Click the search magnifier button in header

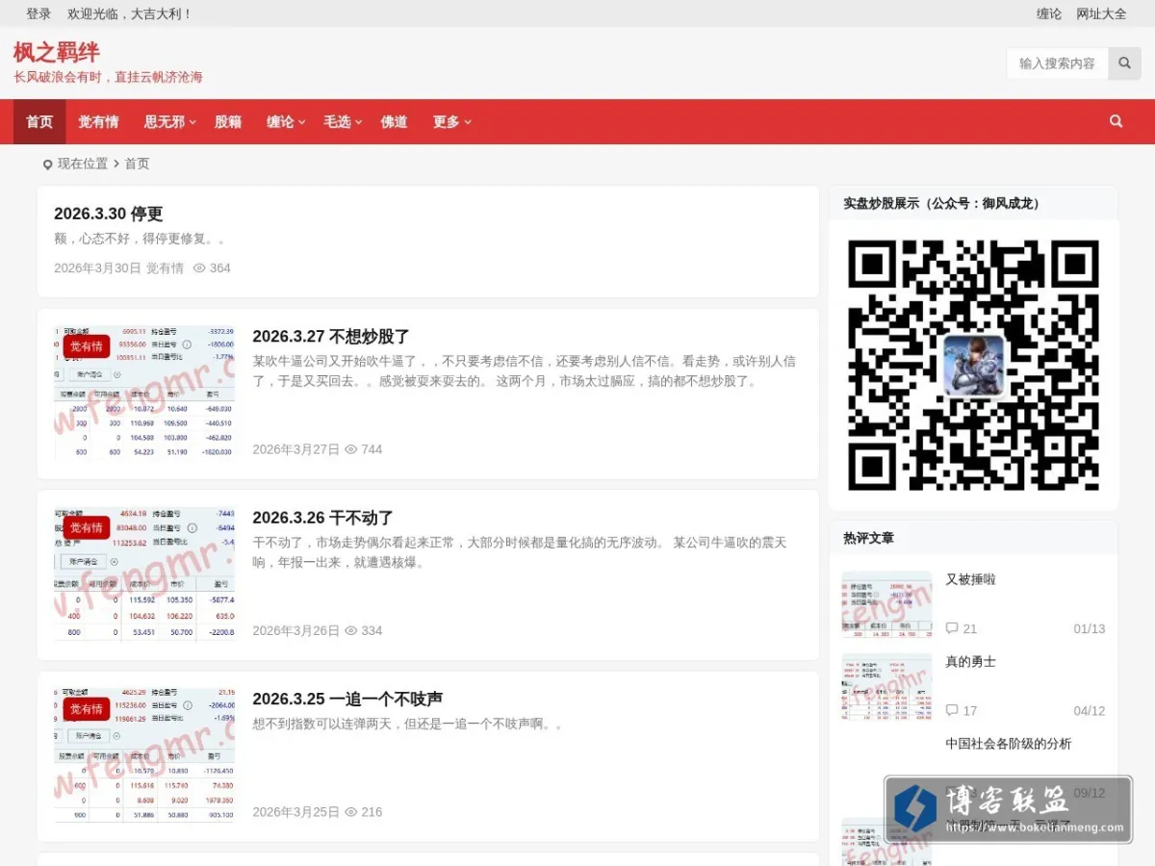pos(1124,64)
